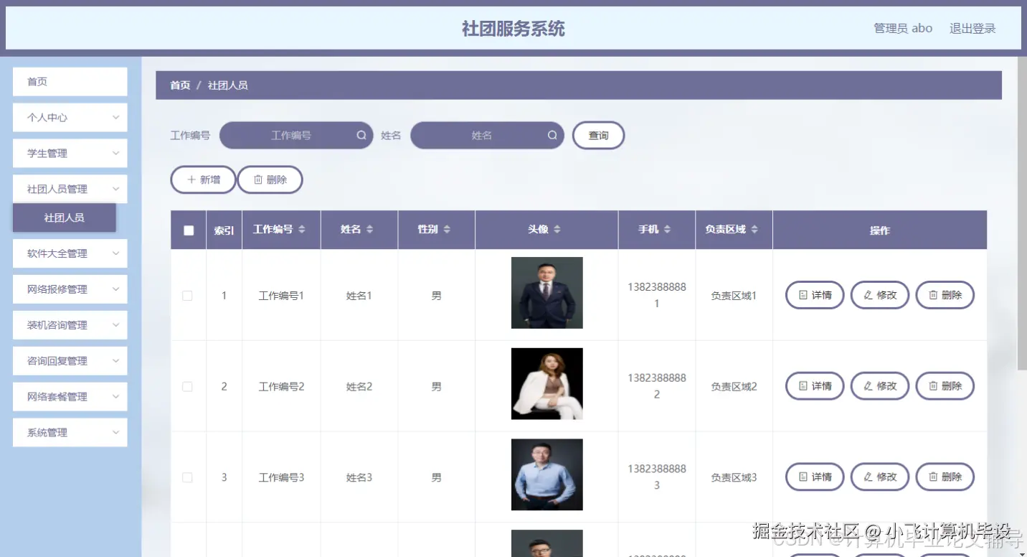1027x557 pixels.
Task: Open the 软件大全管理 sidebar menu
Action: pos(70,253)
